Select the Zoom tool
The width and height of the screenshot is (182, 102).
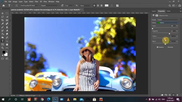3,48
